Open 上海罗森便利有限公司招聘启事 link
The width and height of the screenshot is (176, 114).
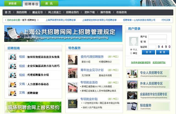click(x=61, y=20)
